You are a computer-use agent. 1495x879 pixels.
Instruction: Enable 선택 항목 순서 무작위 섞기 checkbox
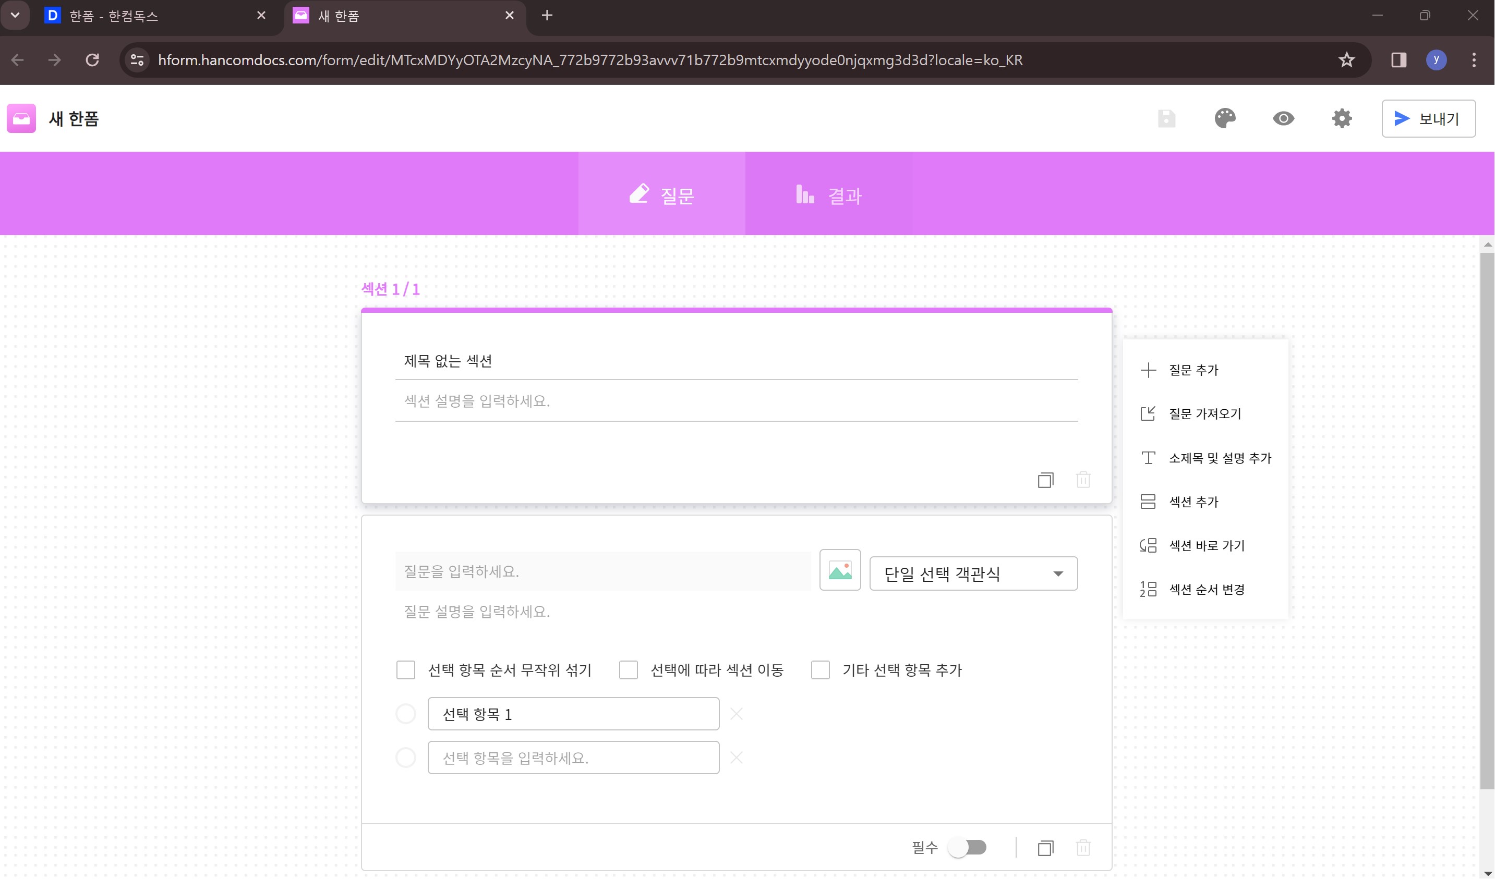click(406, 669)
